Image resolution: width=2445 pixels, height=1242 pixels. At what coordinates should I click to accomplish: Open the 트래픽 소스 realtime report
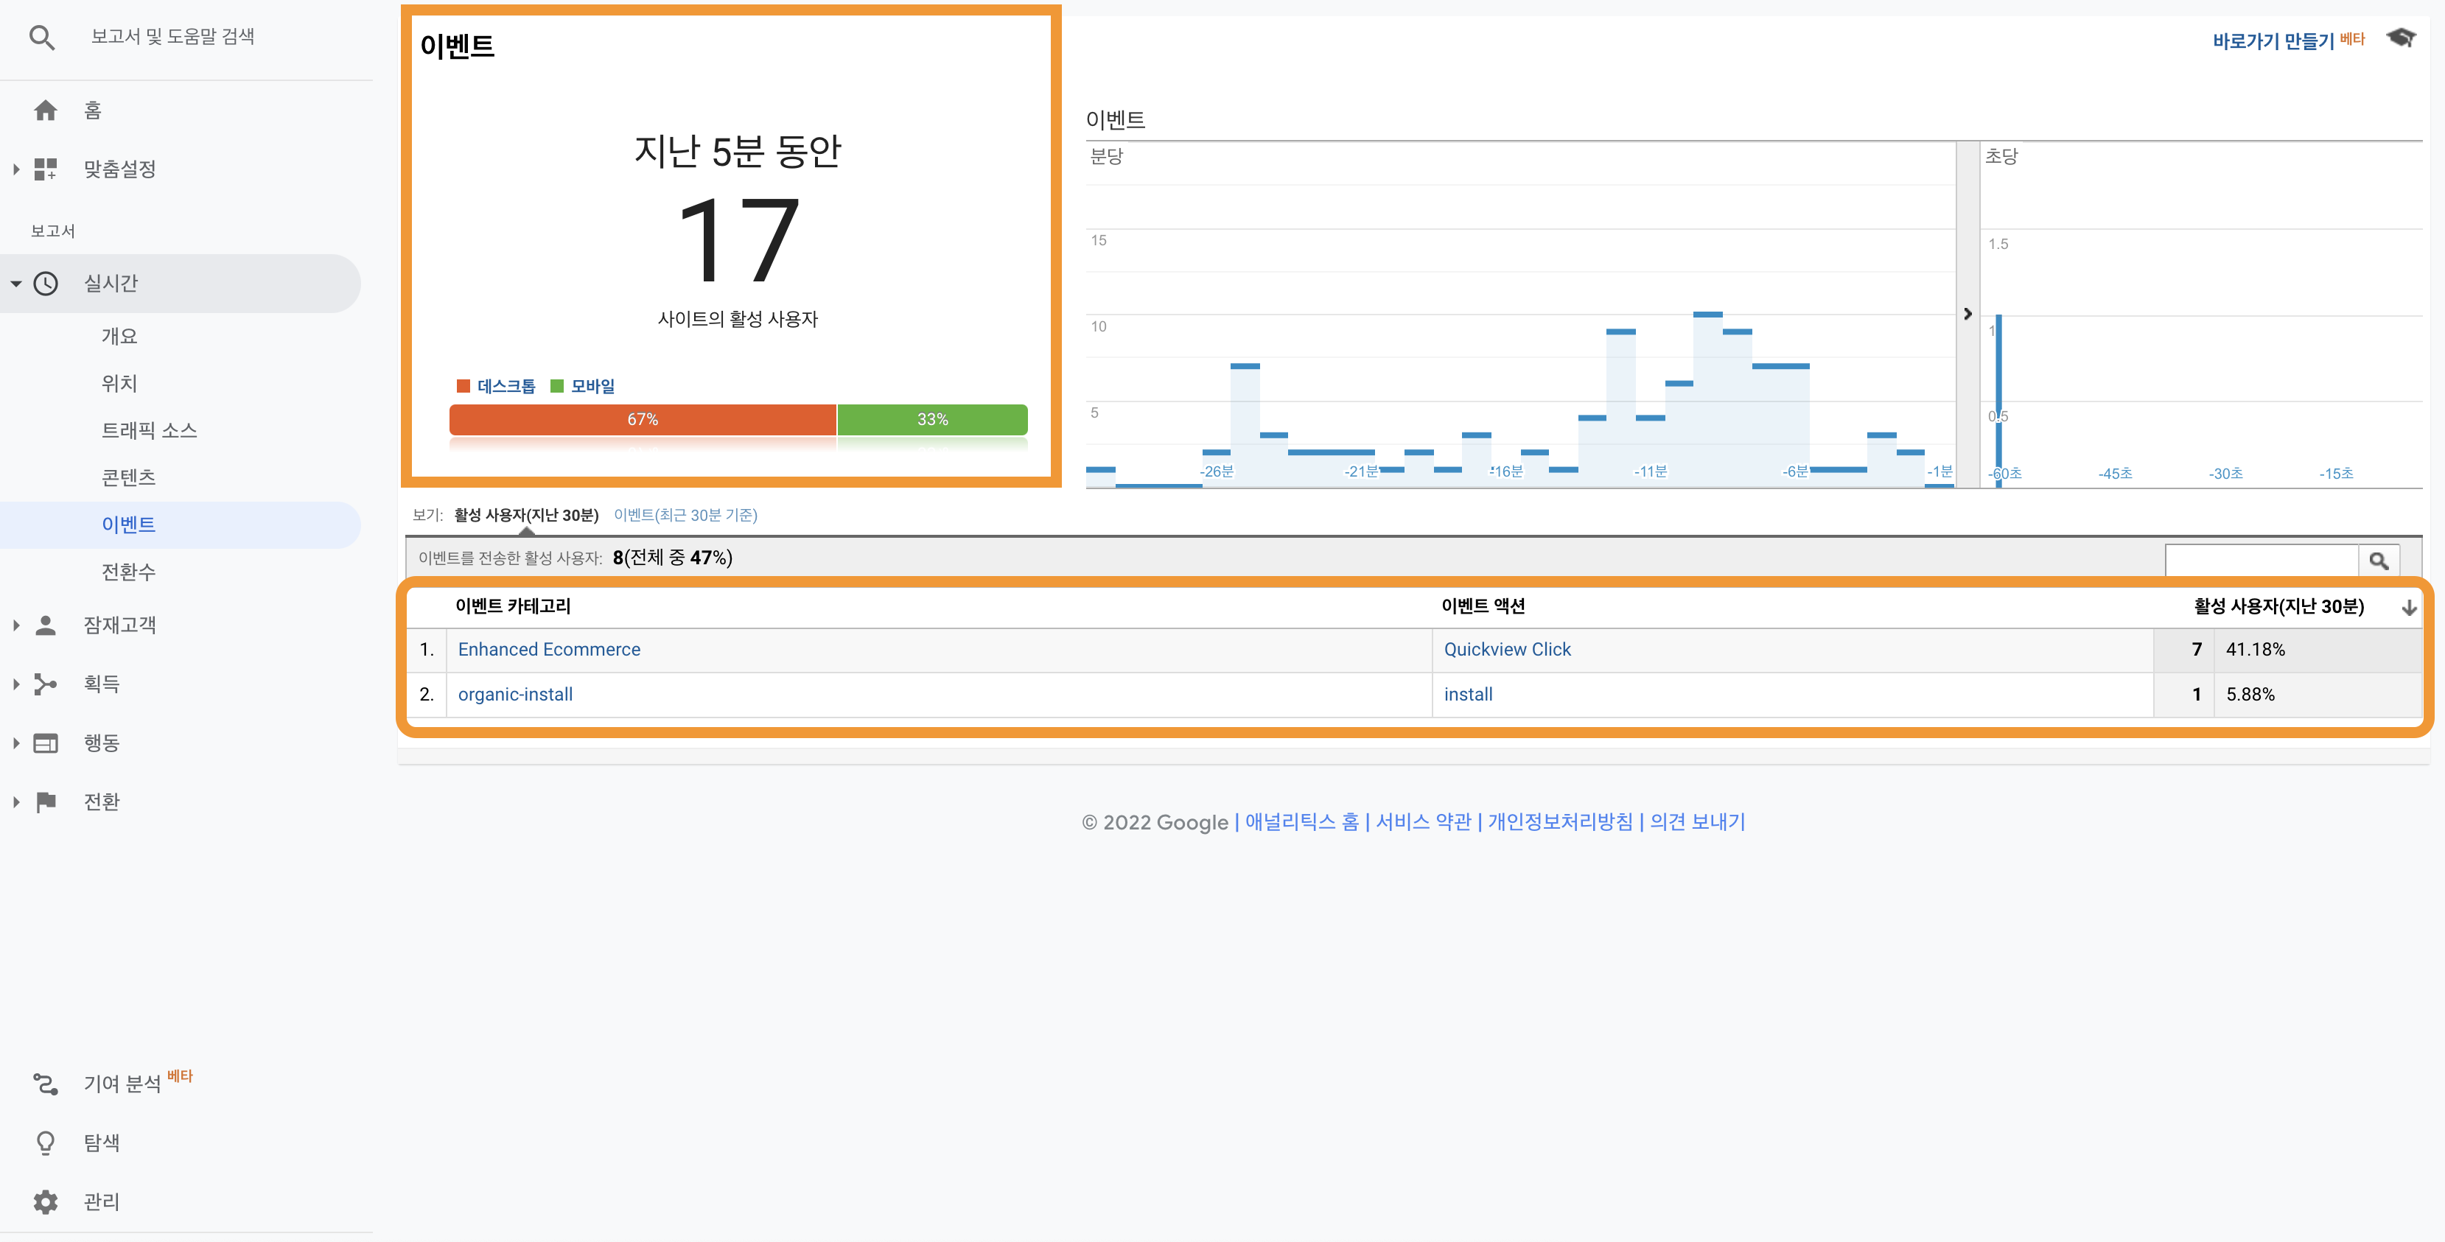pyautogui.click(x=149, y=431)
